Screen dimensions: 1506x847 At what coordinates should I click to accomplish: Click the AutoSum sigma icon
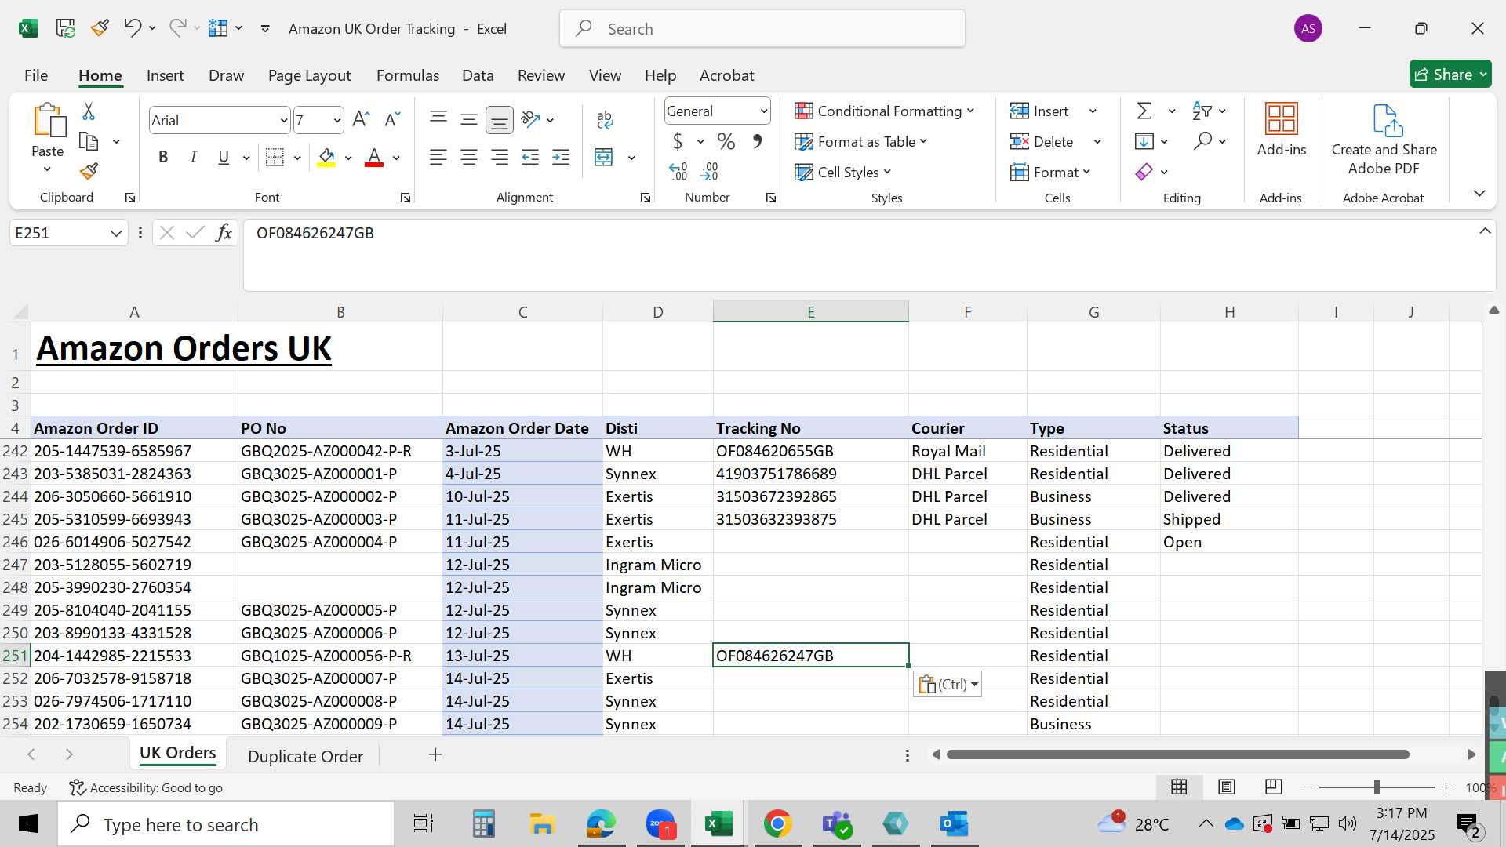[x=1144, y=111]
